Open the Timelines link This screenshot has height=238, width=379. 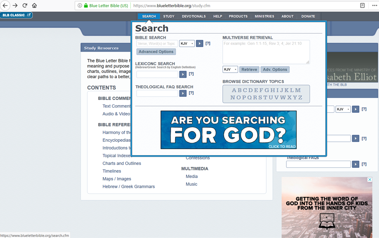point(112,171)
